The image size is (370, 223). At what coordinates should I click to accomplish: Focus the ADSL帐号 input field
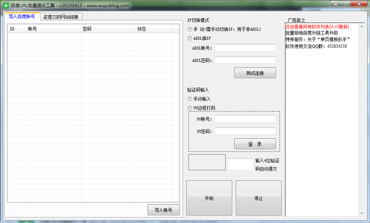(245, 48)
